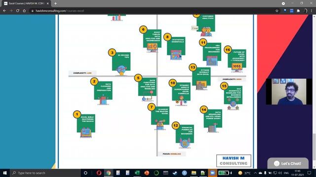
Task: Open course 10 Dynamic Arrays card
Action: (181, 91)
